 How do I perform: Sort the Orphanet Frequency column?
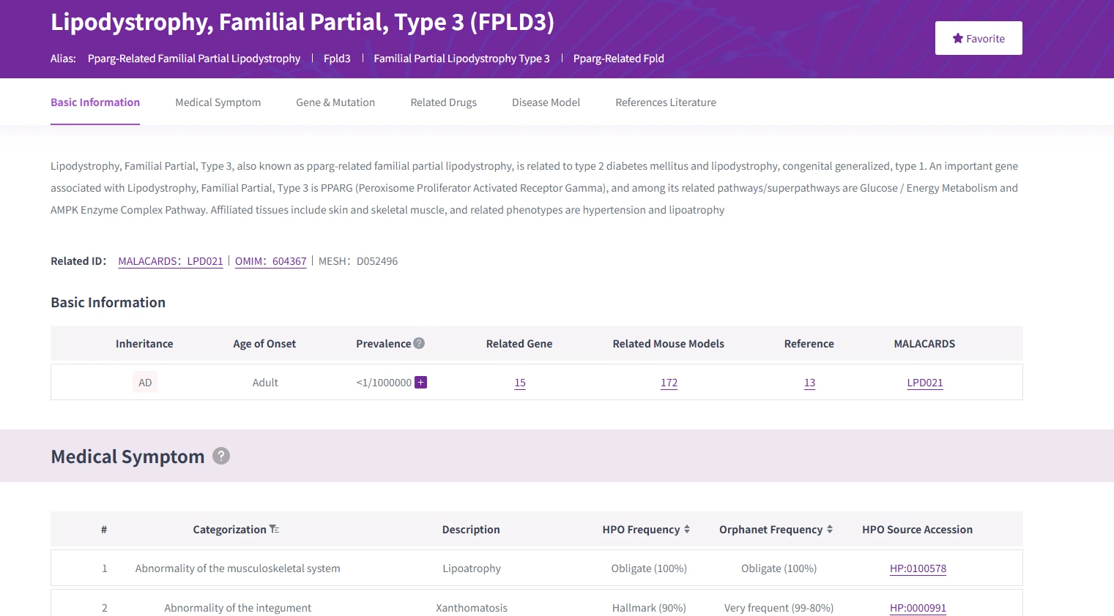[x=828, y=528]
